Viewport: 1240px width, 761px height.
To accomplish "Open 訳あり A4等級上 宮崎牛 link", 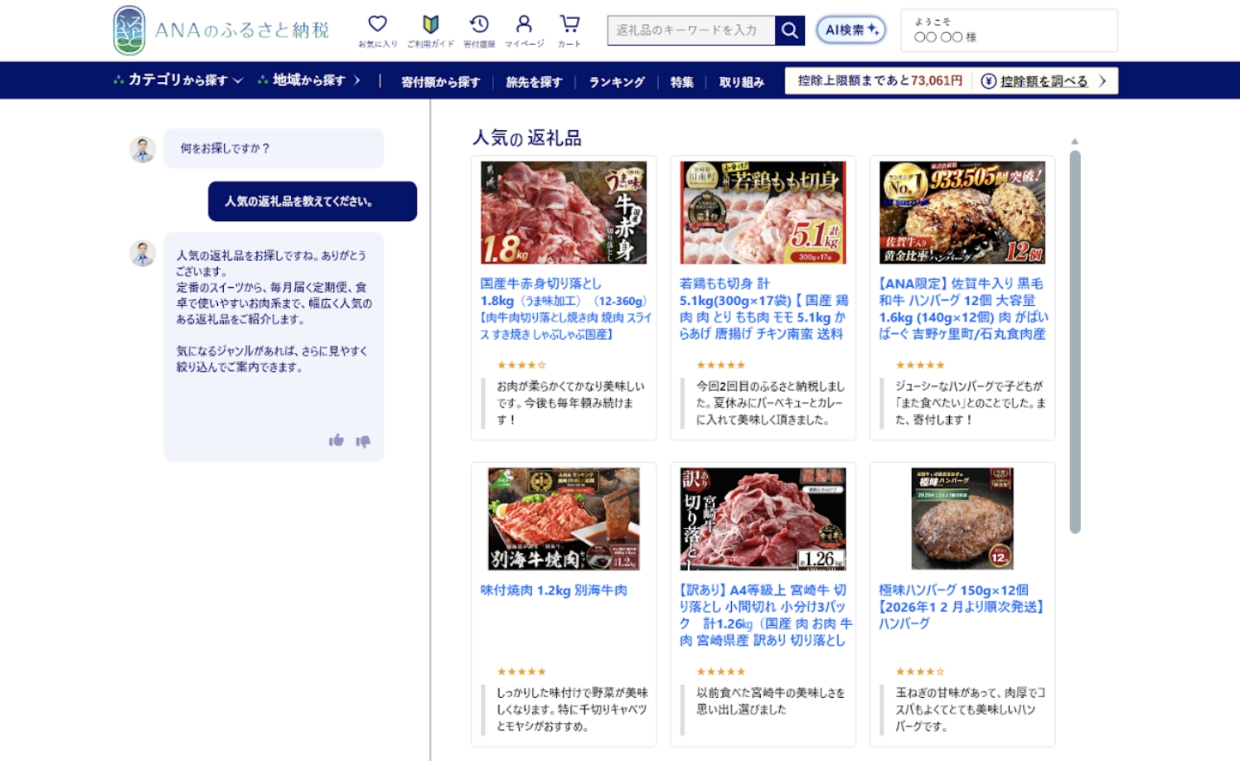I will click(766, 615).
